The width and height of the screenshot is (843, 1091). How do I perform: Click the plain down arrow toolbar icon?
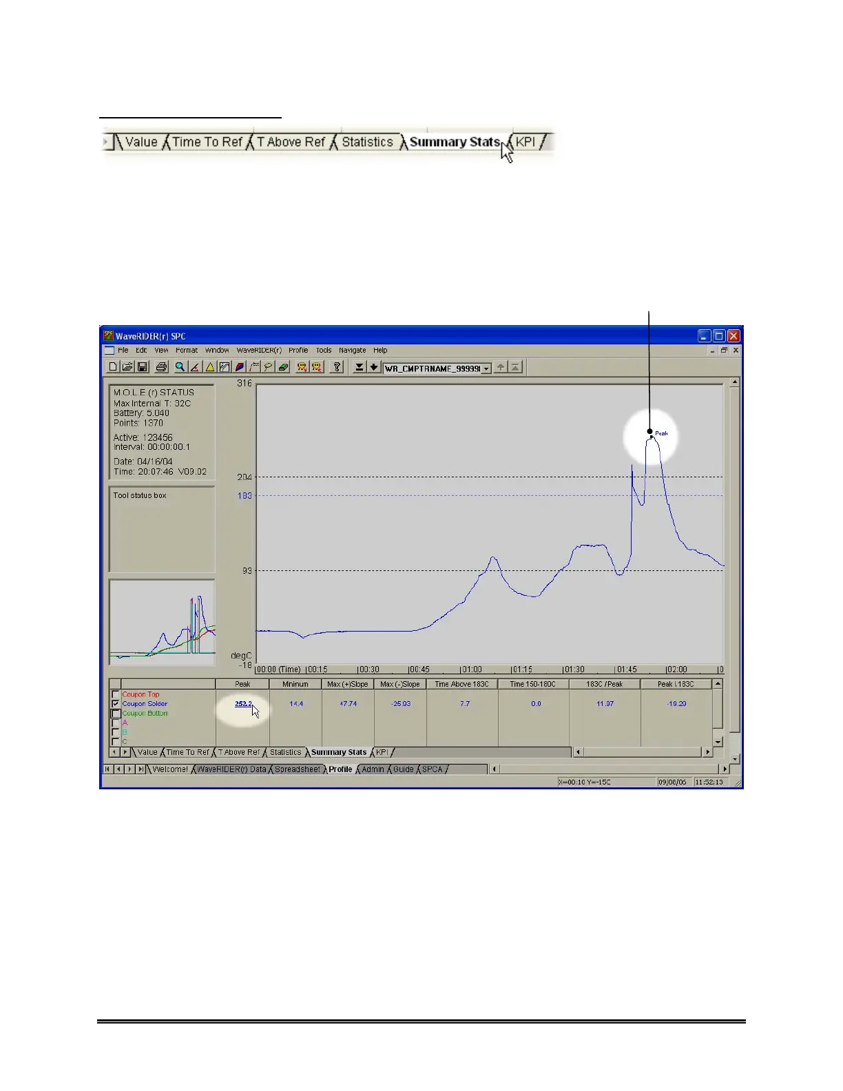click(374, 367)
